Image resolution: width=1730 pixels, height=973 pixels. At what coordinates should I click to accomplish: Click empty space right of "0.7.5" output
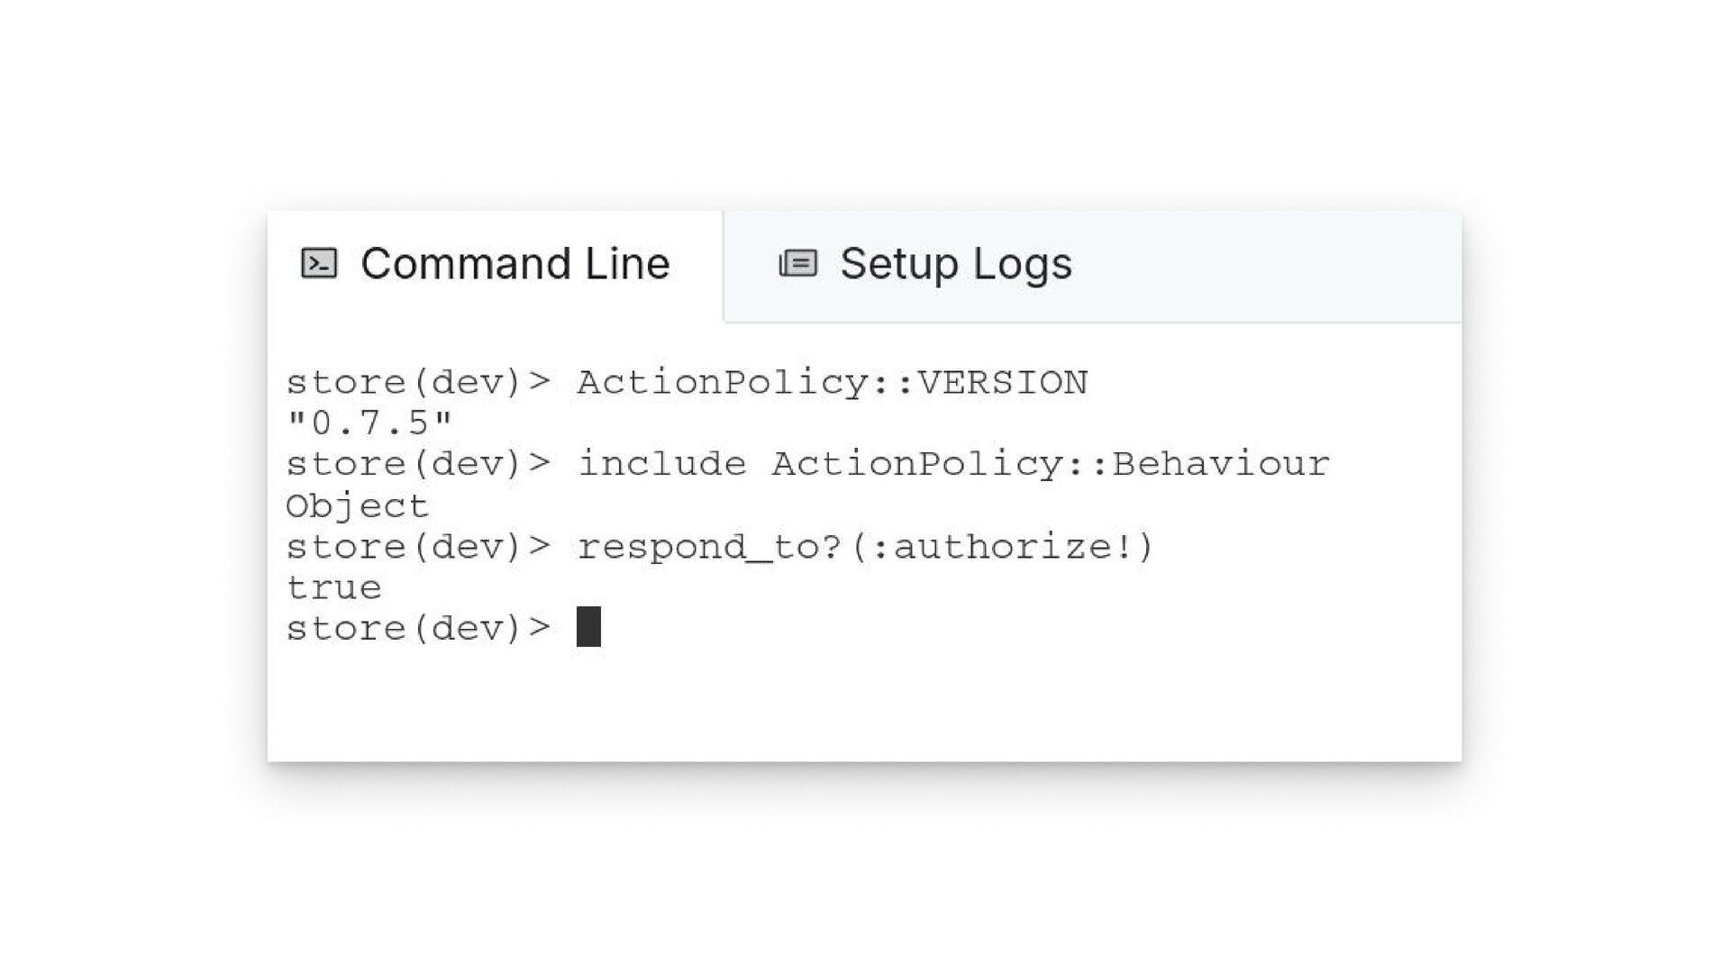tap(901, 423)
